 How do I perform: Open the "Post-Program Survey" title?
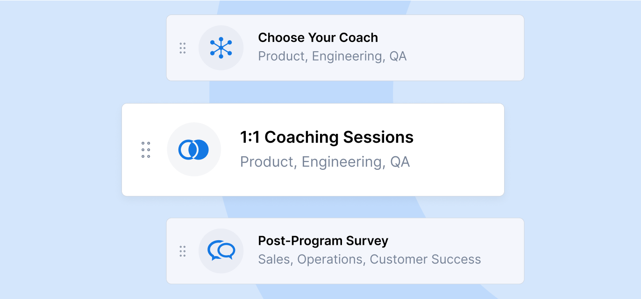(323, 241)
